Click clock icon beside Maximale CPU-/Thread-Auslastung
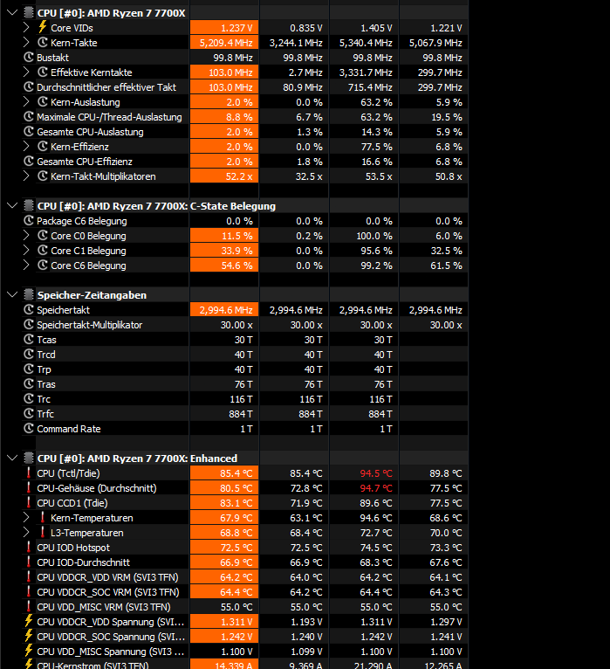 pyautogui.click(x=29, y=116)
